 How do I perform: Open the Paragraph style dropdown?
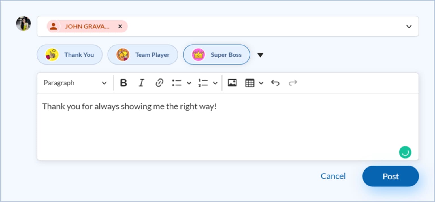(75, 83)
